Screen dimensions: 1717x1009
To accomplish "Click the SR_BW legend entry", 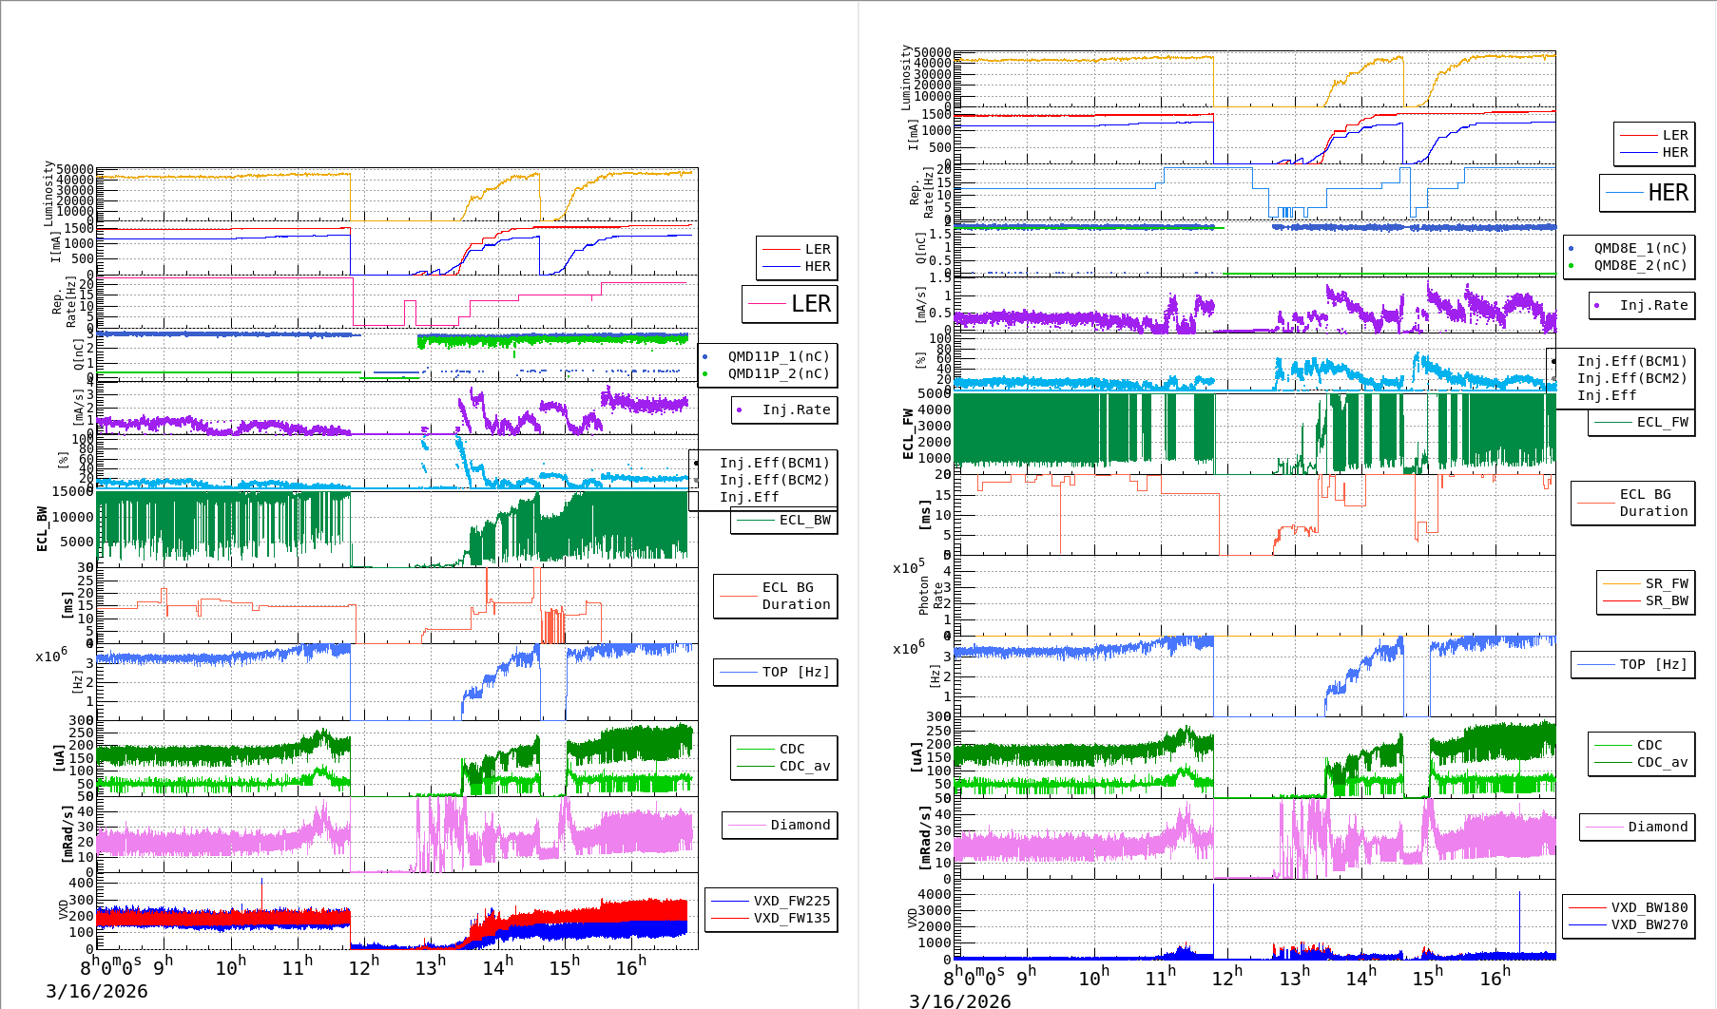I will pyautogui.click(x=1666, y=600).
